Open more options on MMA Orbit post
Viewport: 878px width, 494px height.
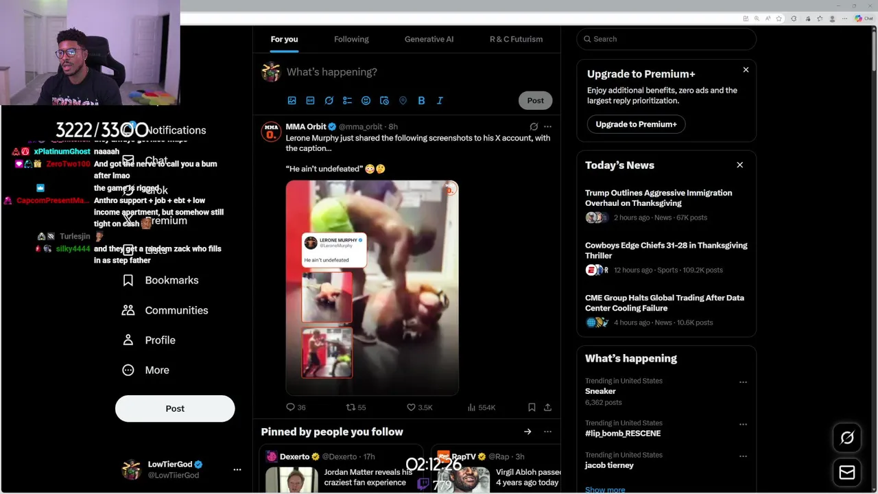[x=547, y=126]
